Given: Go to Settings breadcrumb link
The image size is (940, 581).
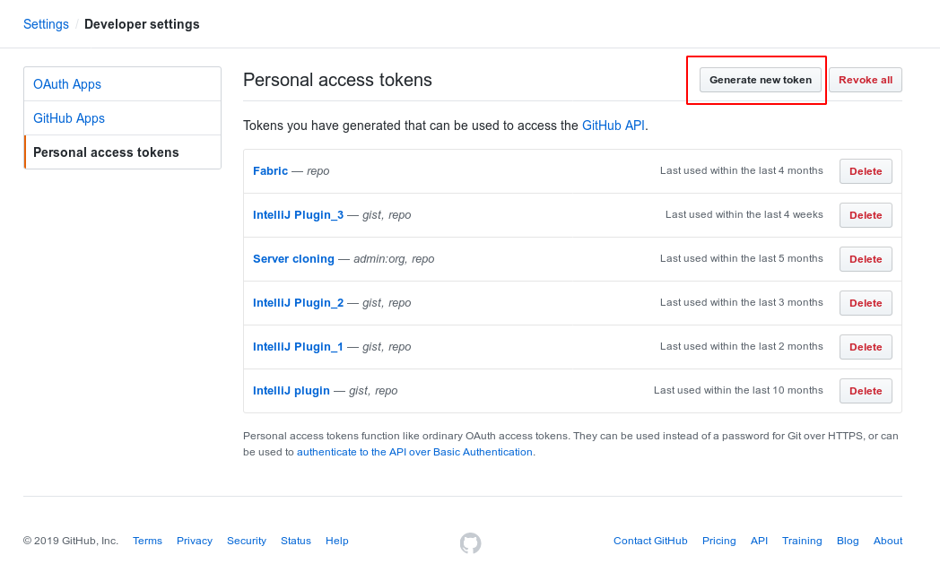Looking at the screenshot, I should (46, 24).
